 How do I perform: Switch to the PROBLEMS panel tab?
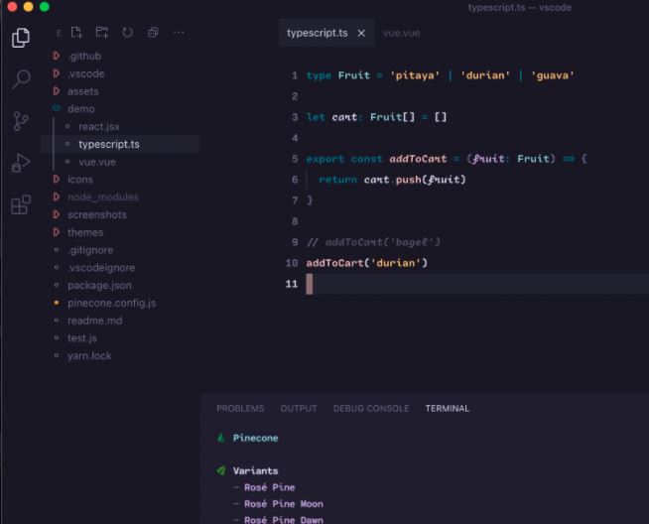240,409
